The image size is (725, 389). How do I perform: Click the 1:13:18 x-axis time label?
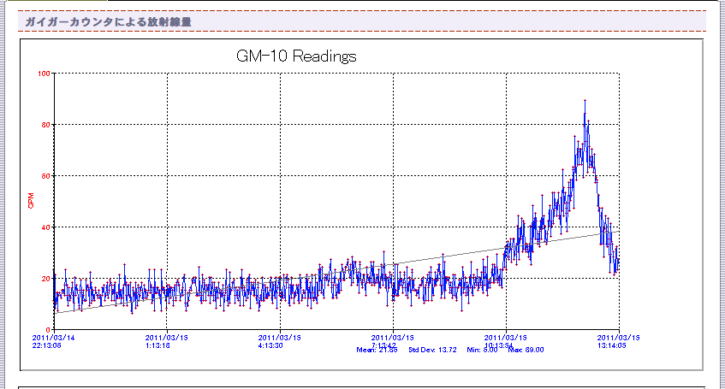click(160, 346)
